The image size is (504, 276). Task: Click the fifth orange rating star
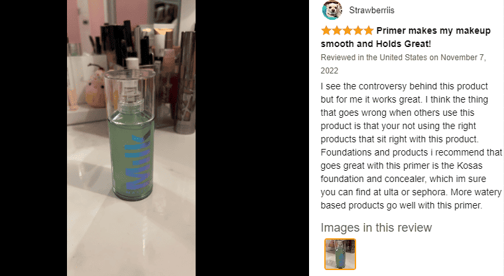click(x=368, y=31)
